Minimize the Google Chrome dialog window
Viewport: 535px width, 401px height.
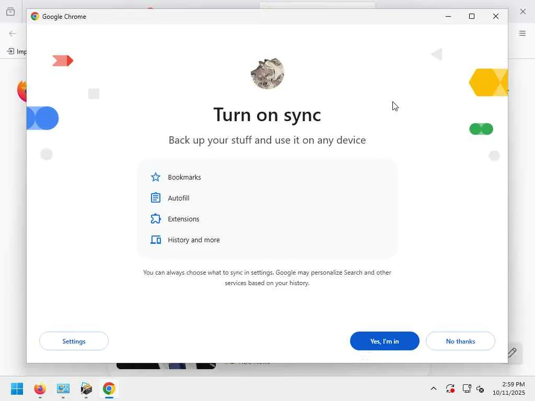pos(448,16)
